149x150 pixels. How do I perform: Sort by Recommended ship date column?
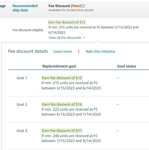pos(25,8)
